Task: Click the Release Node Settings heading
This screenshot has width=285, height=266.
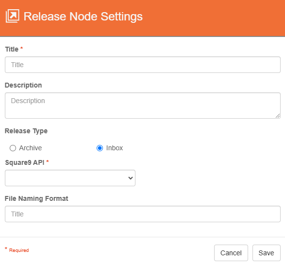Action: pos(83,17)
